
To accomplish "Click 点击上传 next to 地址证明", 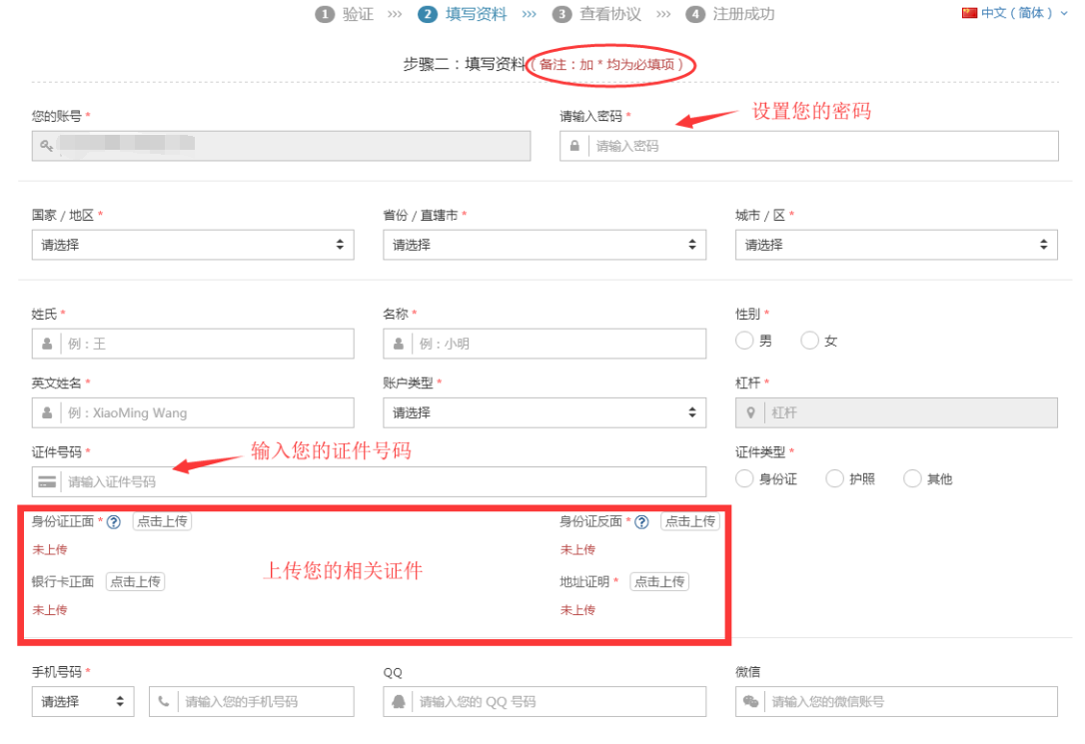I will point(659,581).
